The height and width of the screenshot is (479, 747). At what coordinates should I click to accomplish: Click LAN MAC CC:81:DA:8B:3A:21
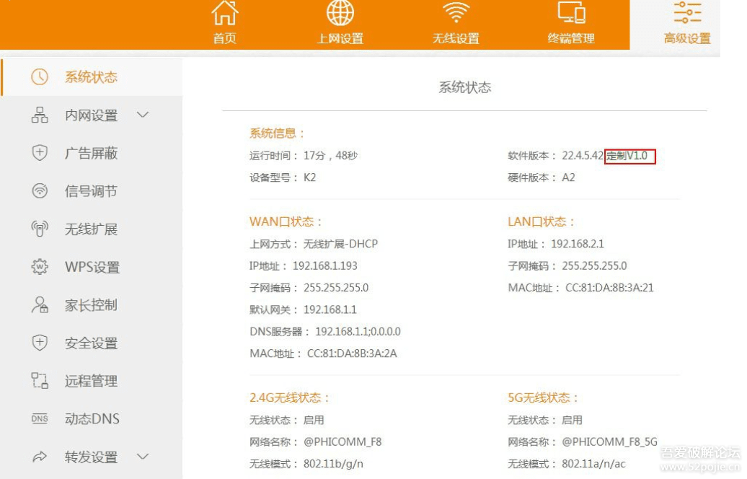pyautogui.click(x=609, y=288)
